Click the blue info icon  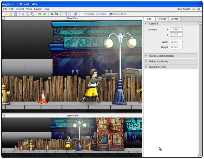click(x=199, y=9)
